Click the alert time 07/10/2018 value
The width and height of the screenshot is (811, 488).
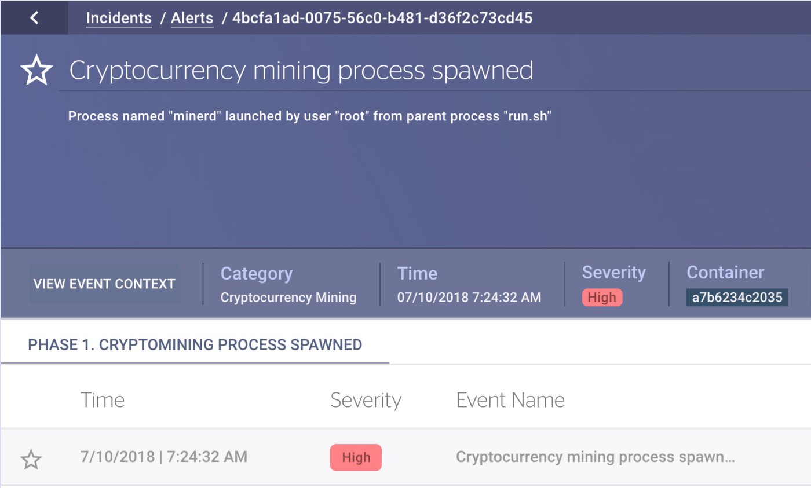469,298
